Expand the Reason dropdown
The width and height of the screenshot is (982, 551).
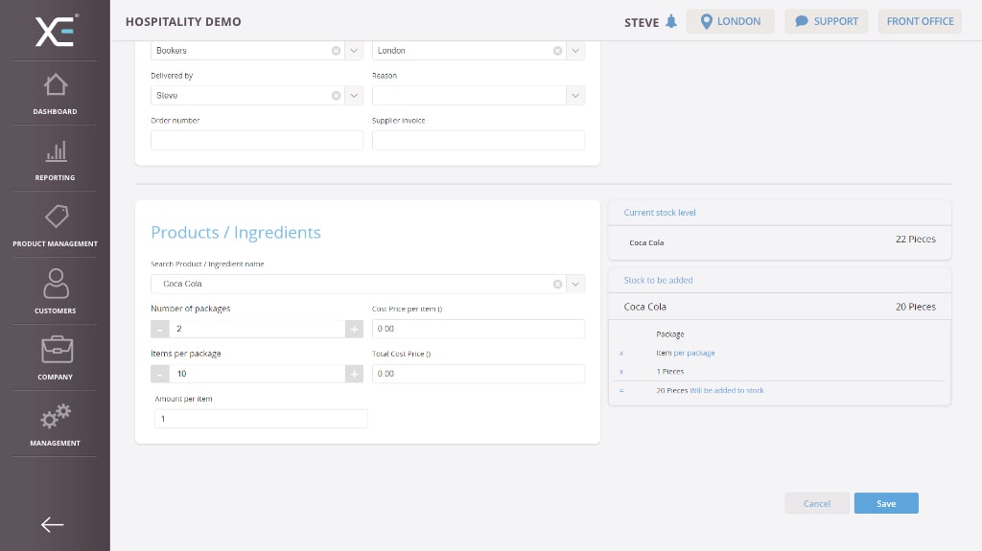coord(574,96)
